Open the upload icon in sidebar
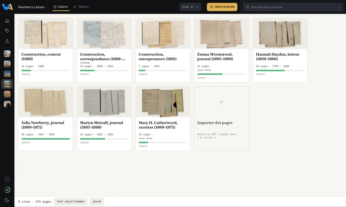This screenshot has width=346, height=207. [7, 41]
